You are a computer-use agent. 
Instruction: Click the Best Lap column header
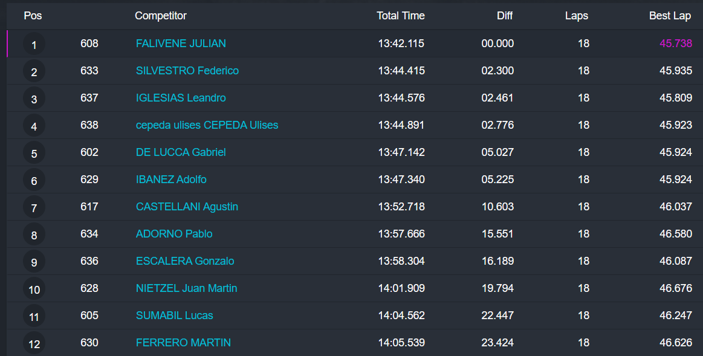670,16
